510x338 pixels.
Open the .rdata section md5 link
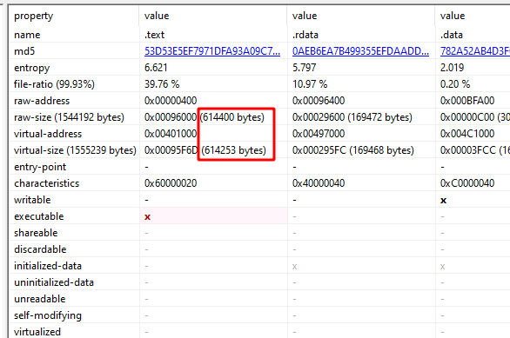[360, 51]
